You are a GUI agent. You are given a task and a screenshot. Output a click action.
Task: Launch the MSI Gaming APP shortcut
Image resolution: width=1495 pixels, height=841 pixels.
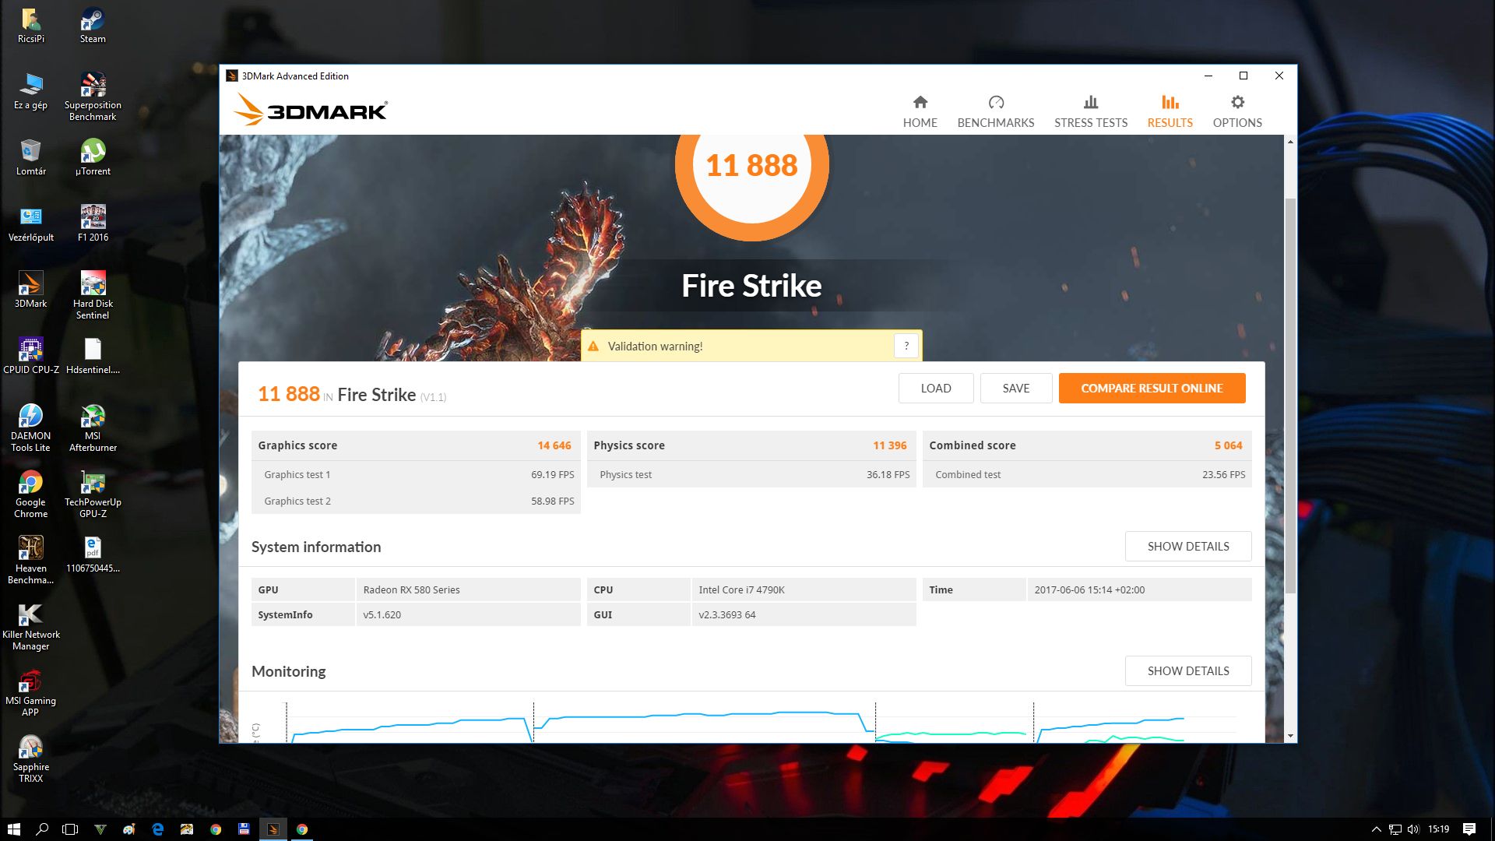(30, 692)
